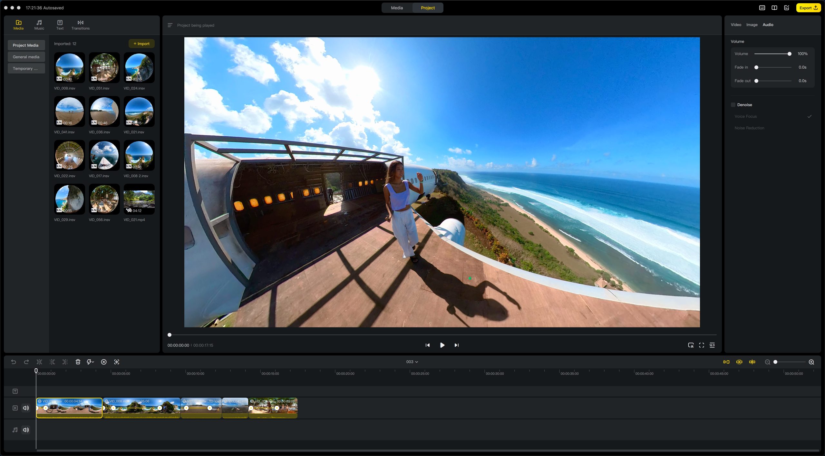The width and height of the screenshot is (825, 456).
Task: Click the yellow Export button
Action: [808, 8]
